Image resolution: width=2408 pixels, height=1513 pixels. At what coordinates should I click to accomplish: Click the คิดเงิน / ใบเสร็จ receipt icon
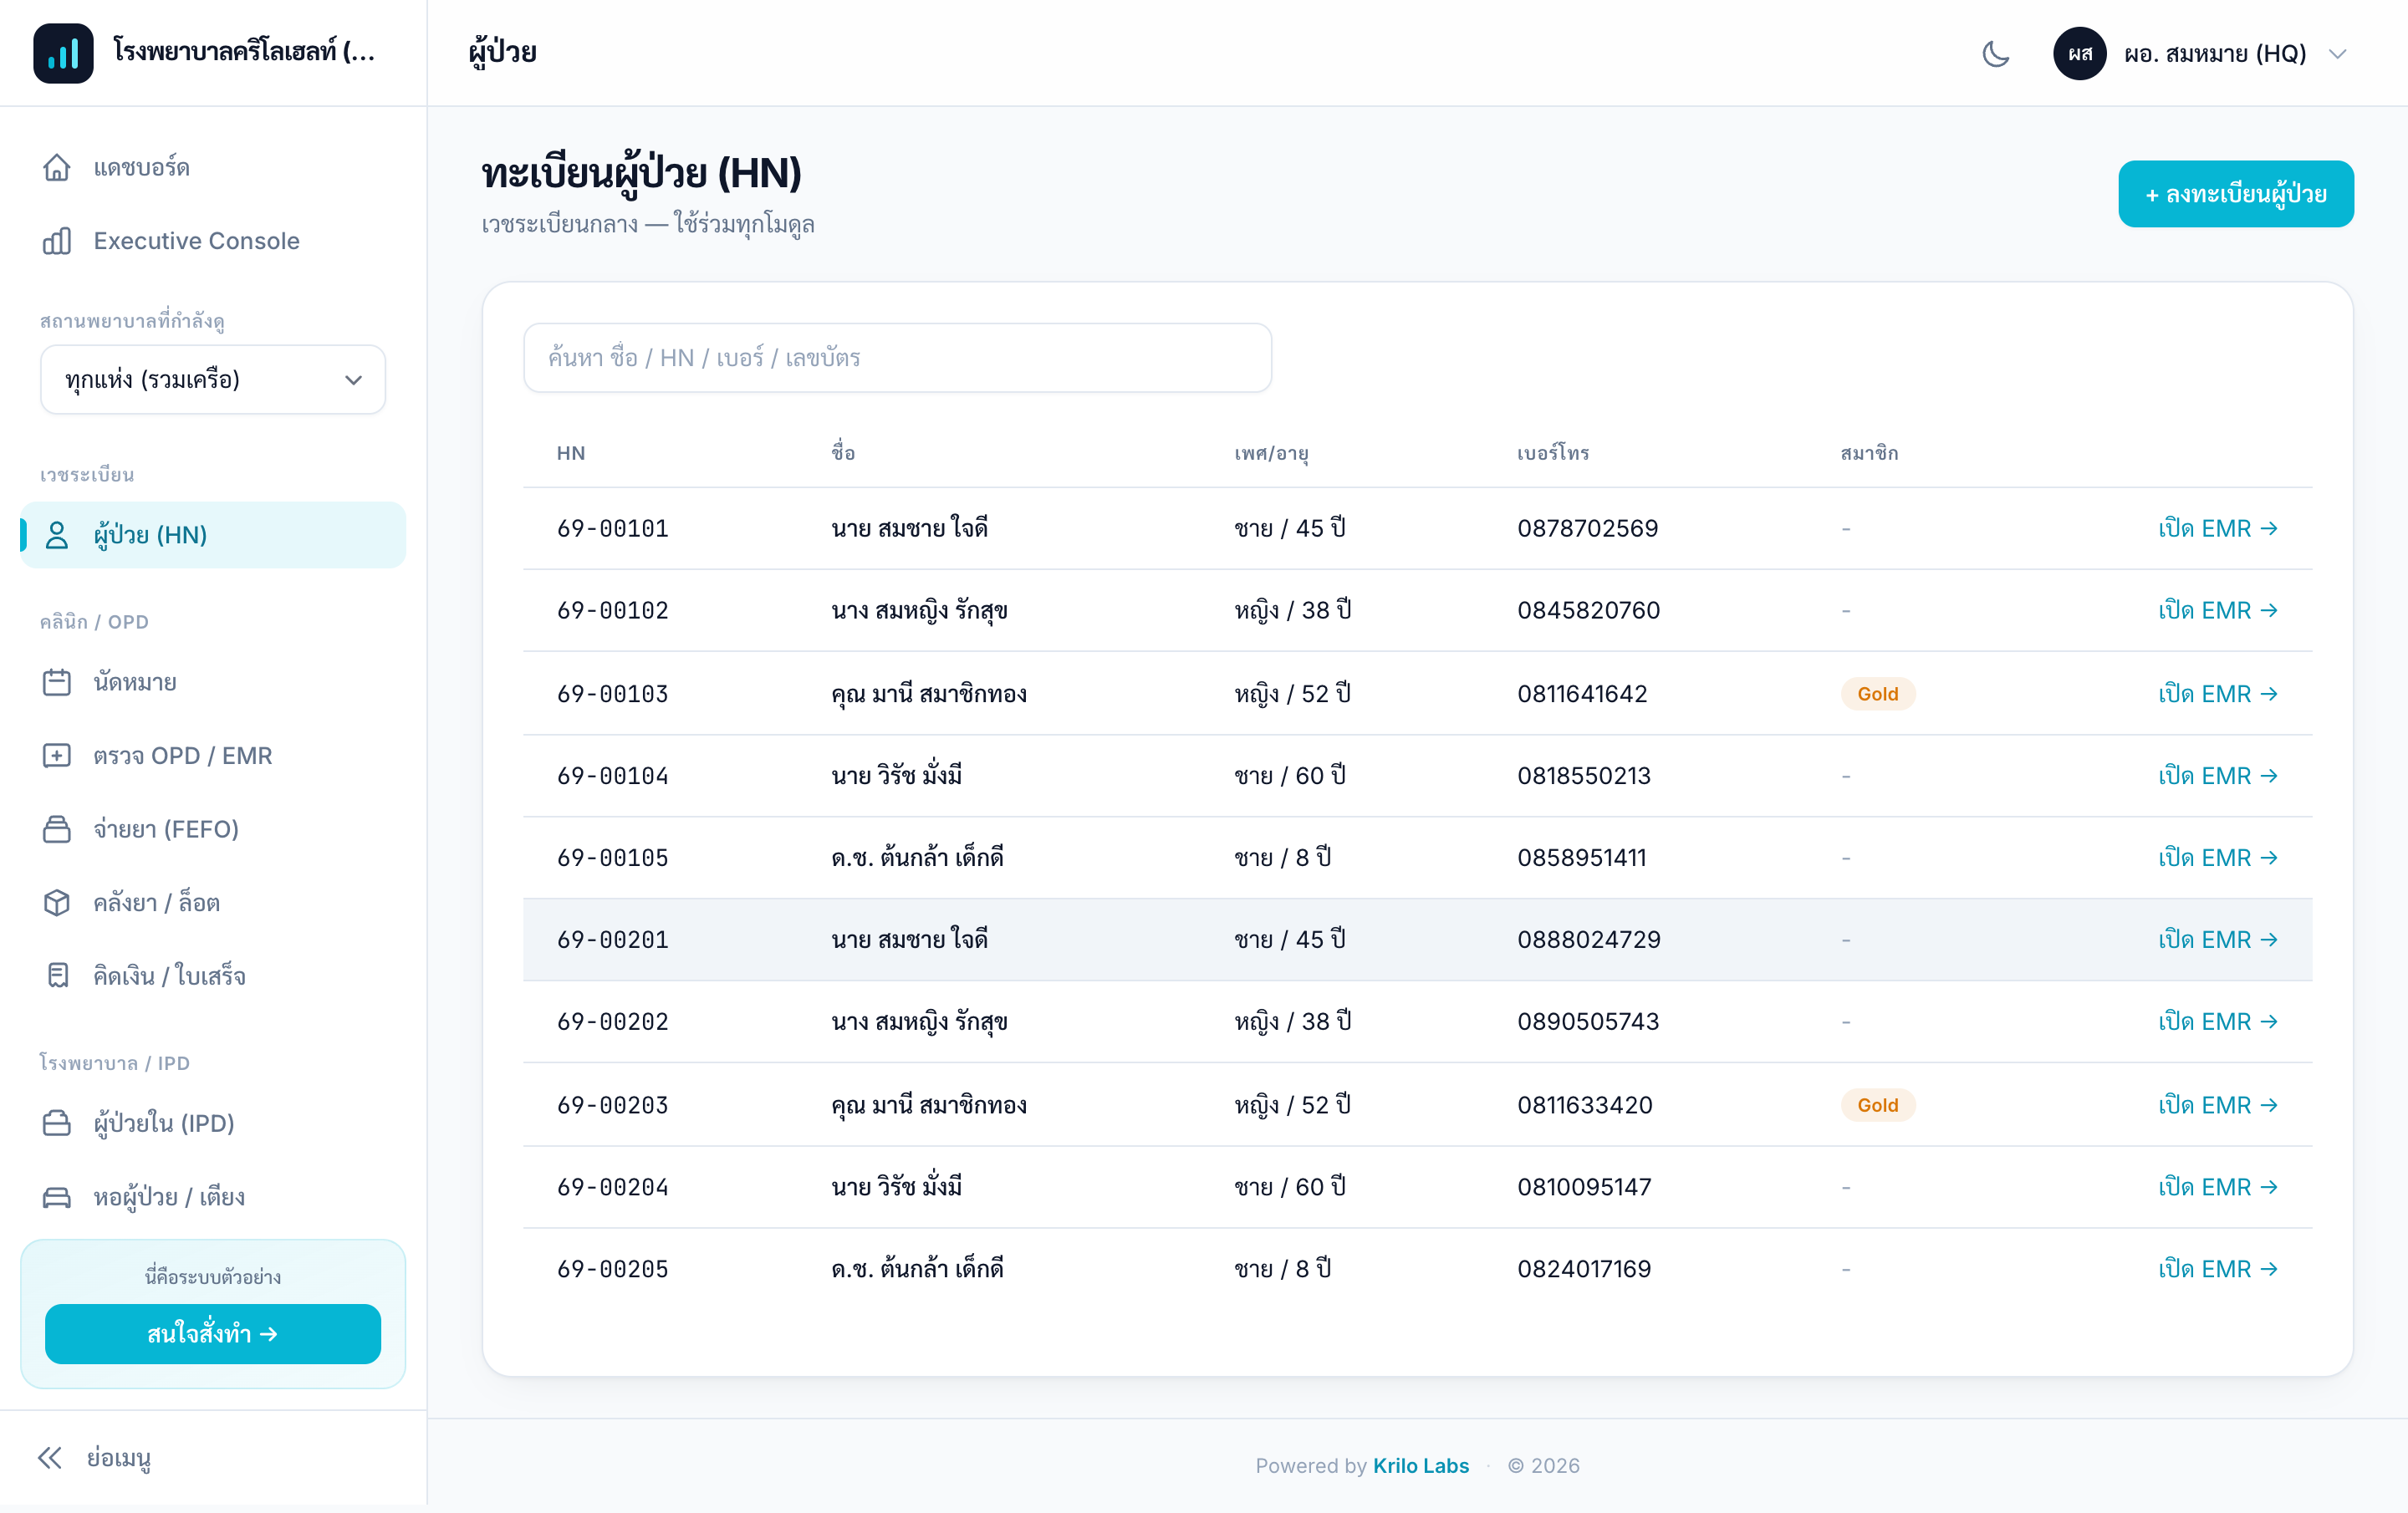(x=57, y=976)
